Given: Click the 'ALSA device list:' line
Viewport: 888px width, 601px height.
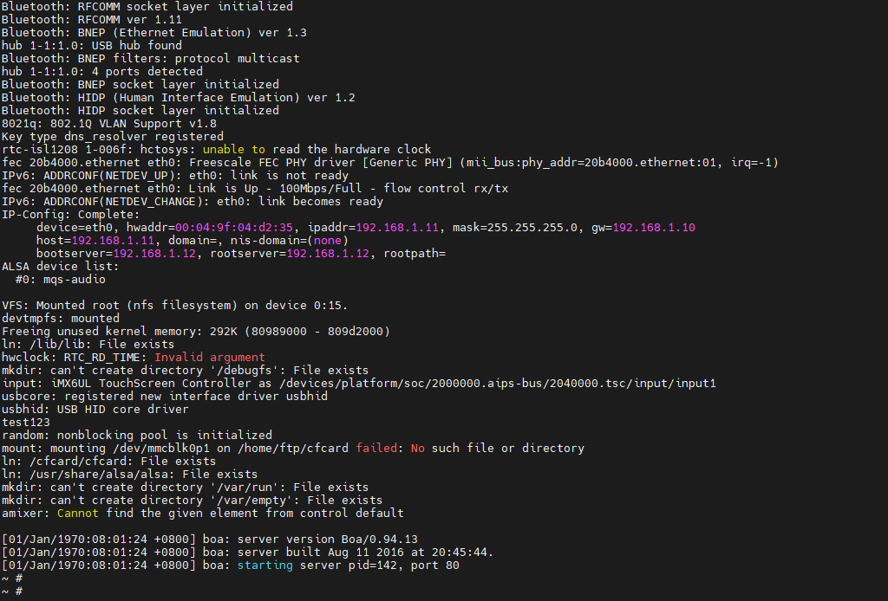Looking at the screenshot, I should coord(61,267).
